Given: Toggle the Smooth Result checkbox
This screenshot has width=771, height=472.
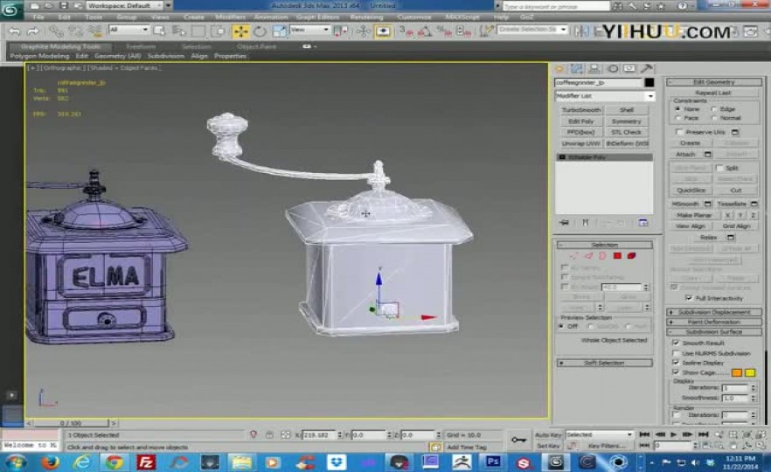Looking at the screenshot, I should coord(676,343).
